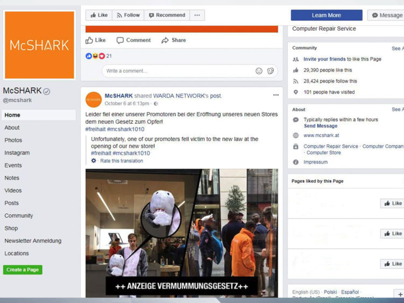Open Instagram in the sidebar
404x303 pixels.
[x=17, y=153]
